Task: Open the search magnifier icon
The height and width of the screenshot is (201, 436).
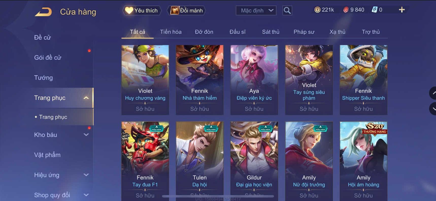Action: (287, 10)
